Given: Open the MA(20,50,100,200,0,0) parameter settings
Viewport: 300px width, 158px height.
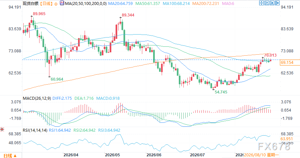Looking at the screenshot, I should 86,3.
